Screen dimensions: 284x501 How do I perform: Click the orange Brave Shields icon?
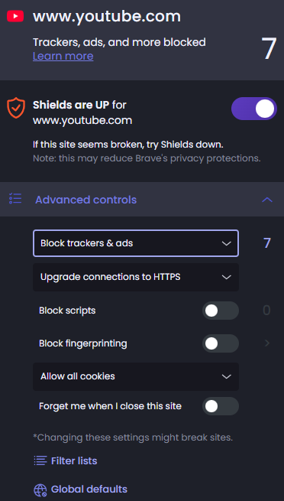(16, 109)
